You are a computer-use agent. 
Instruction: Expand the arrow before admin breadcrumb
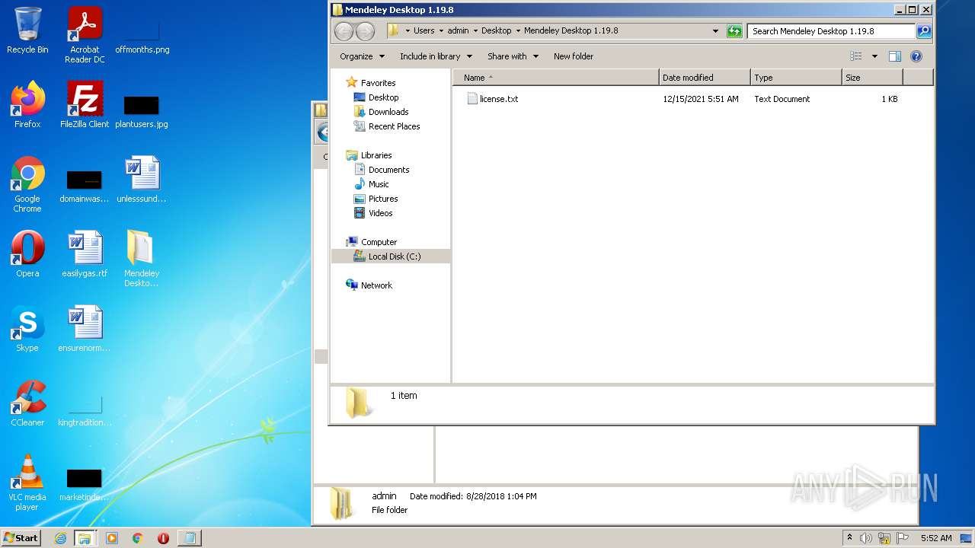point(441,31)
